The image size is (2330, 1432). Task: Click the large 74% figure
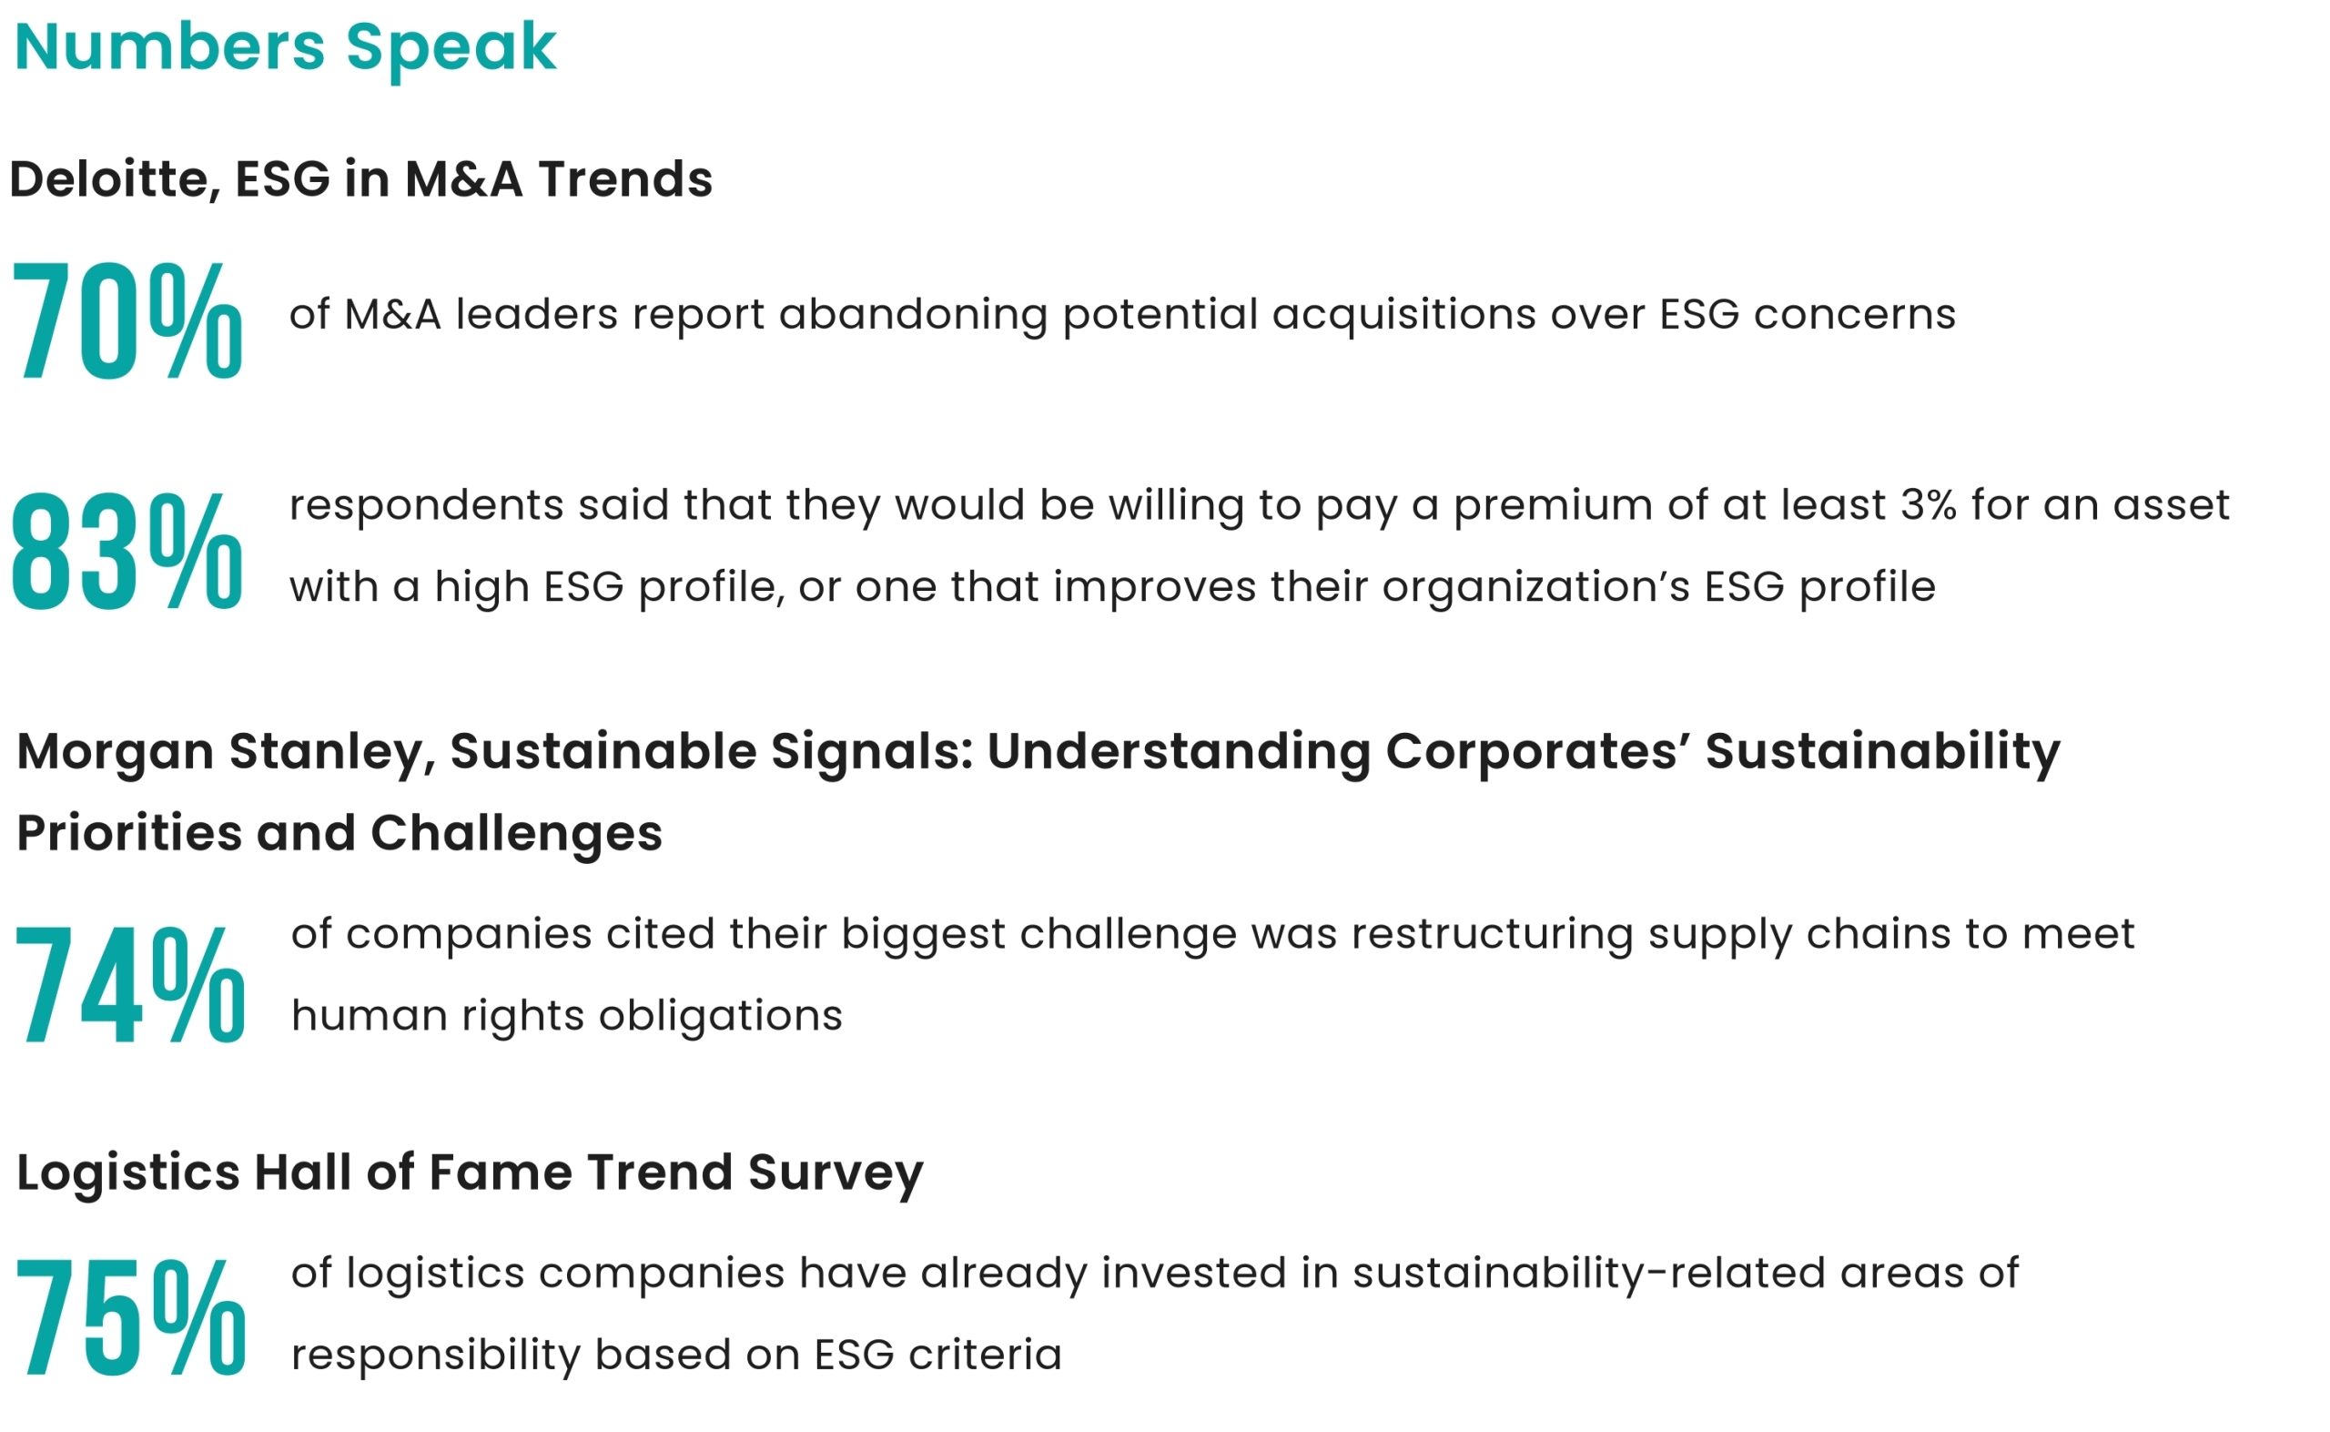tap(130, 985)
